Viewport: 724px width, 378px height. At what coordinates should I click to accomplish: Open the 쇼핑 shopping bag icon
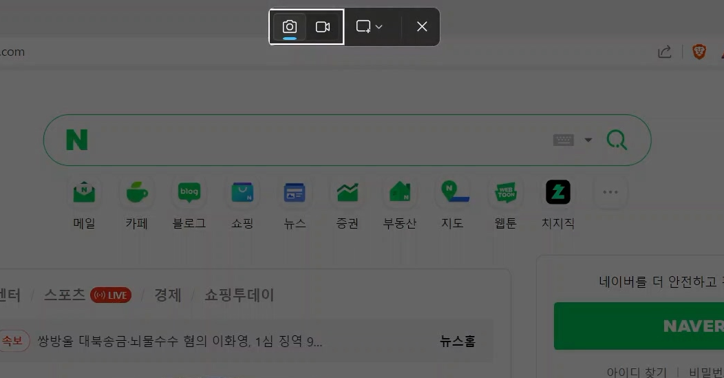point(242,192)
